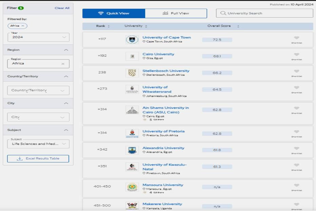
Task: Click the Makerere University logo
Action: click(132, 206)
